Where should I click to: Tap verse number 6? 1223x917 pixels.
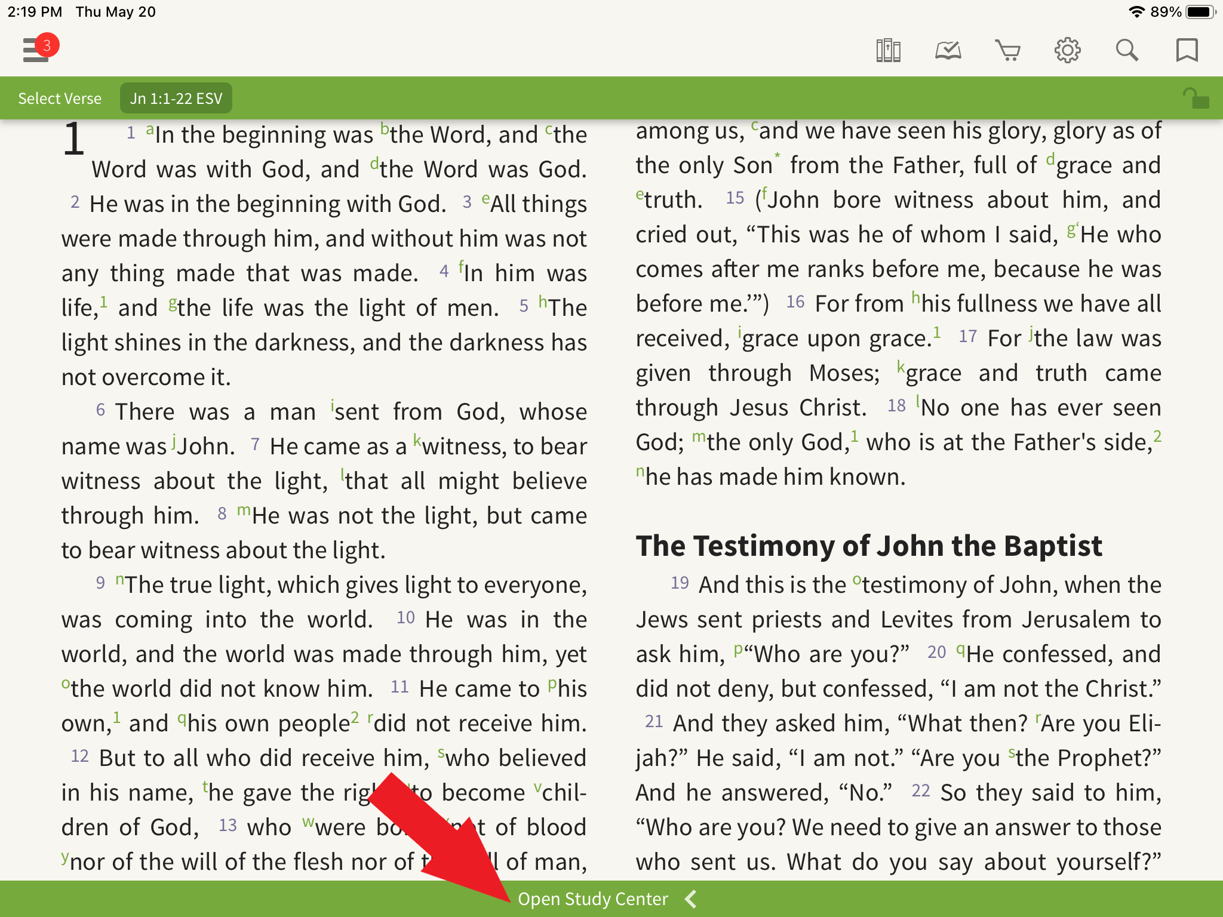100,410
